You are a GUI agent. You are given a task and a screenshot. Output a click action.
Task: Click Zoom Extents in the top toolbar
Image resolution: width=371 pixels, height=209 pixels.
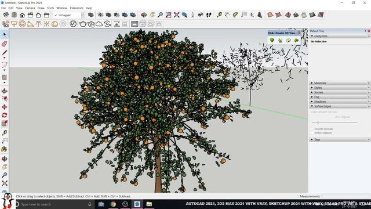pyautogui.click(x=176, y=15)
